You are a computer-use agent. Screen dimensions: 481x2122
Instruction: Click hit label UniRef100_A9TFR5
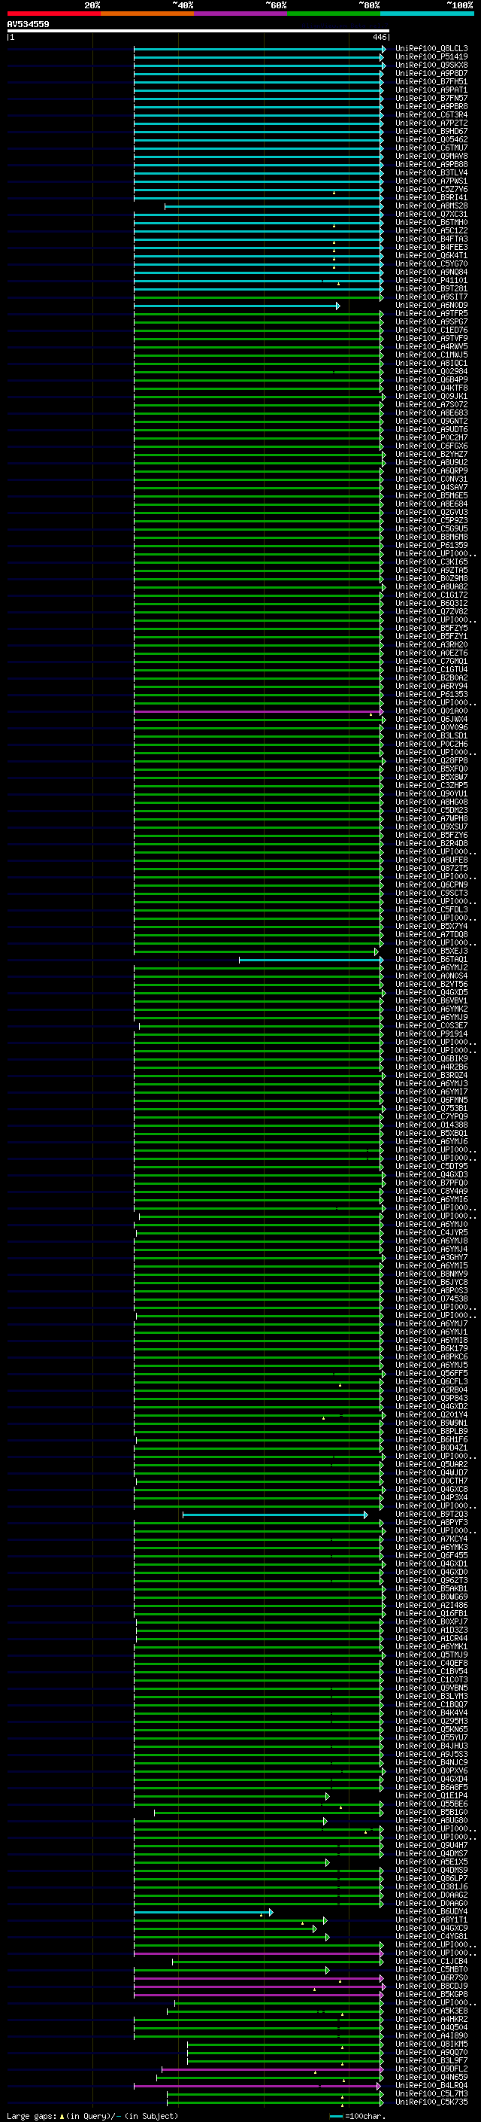431,314
